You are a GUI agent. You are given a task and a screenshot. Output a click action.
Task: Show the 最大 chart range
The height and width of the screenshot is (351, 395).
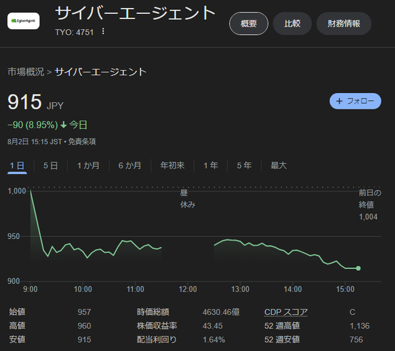[278, 166]
